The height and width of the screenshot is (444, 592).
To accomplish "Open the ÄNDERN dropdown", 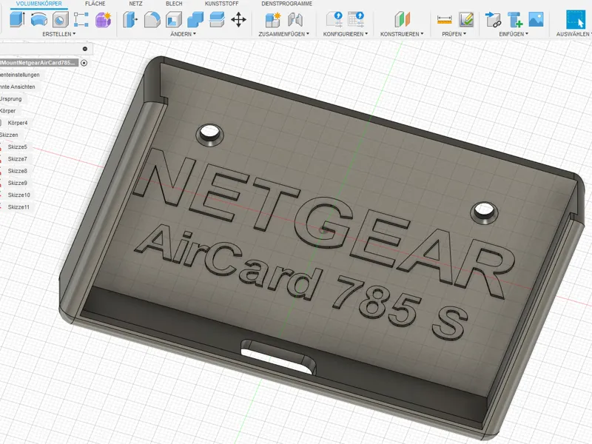I will [183, 34].
